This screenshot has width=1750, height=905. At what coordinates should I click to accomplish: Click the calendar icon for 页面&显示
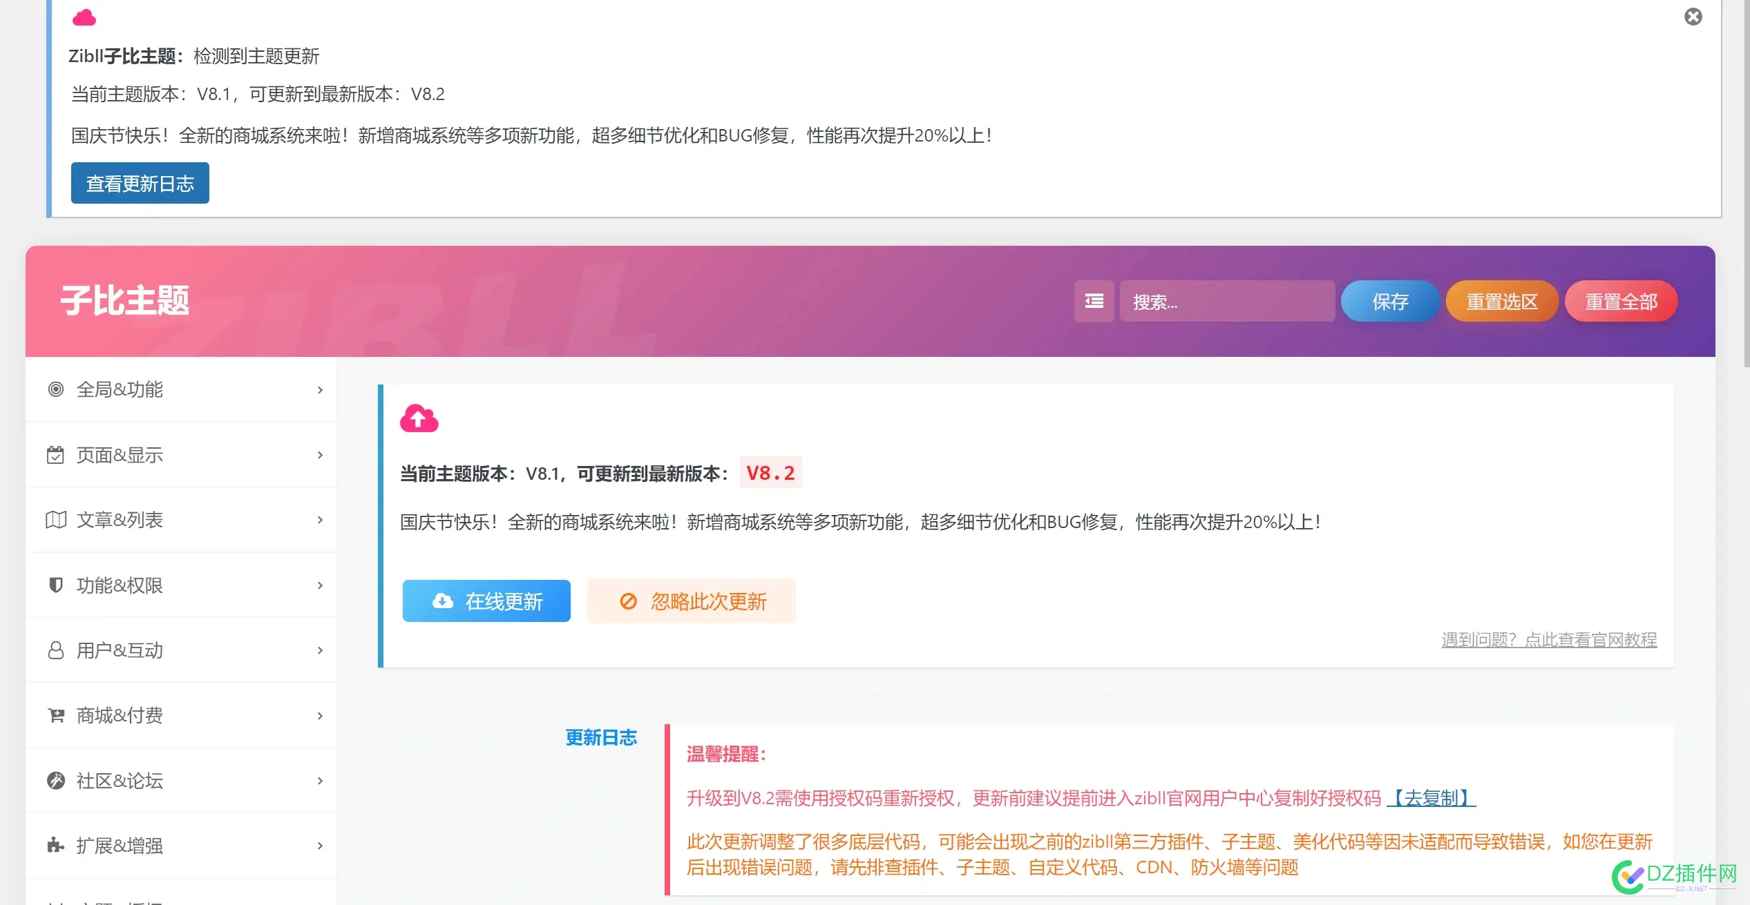(x=56, y=454)
